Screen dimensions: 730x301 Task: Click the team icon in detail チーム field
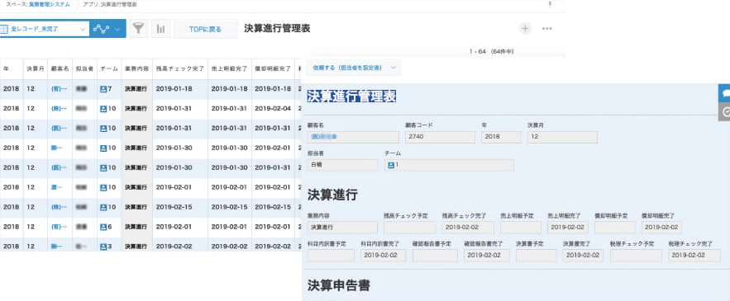pyautogui.click(x=391, y=166)
